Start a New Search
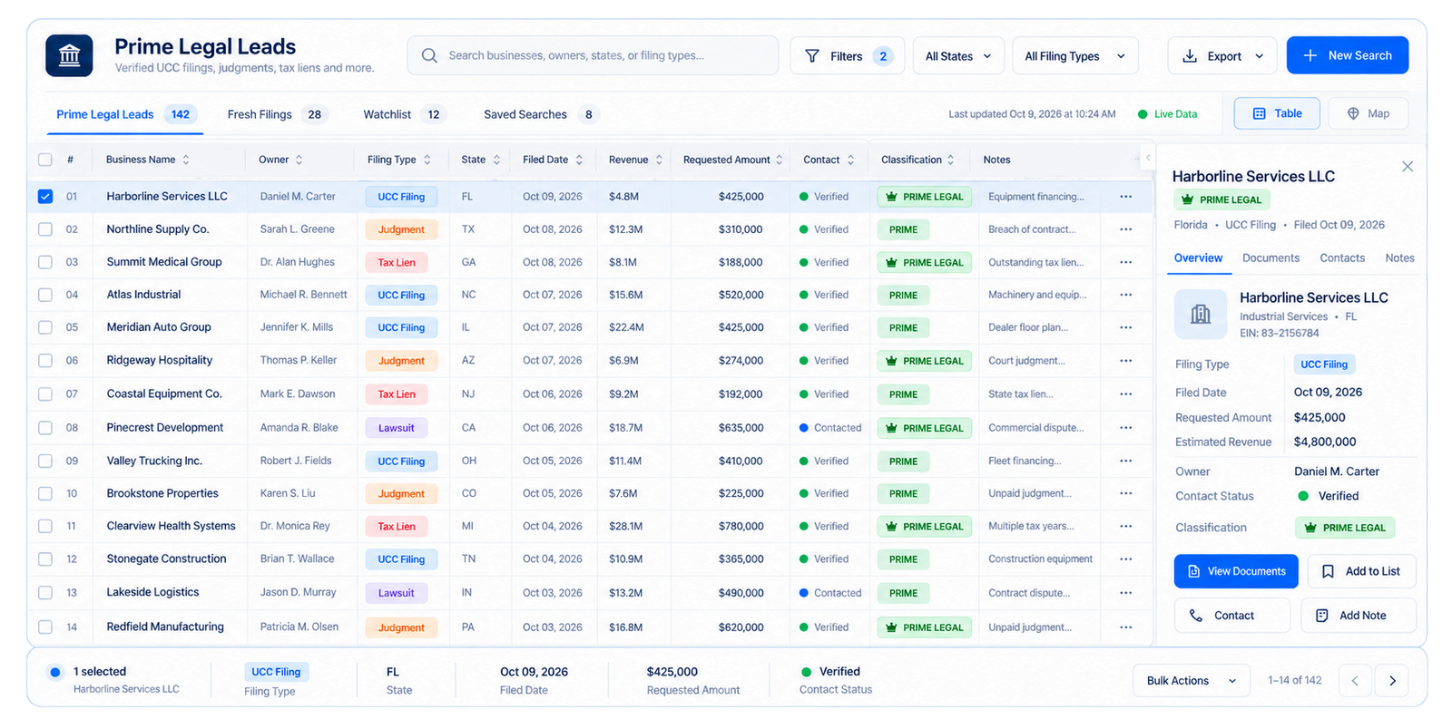The width and height of the screenshot is (1452, 719). click(1348, 55)
